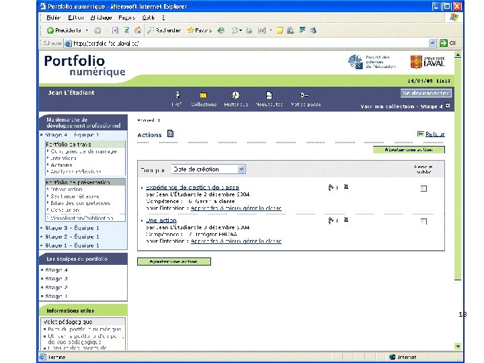This screenshot has height=363, width=484.
Task: Collapse Stage 4 – Équipe 1 section
Action: 72,135
